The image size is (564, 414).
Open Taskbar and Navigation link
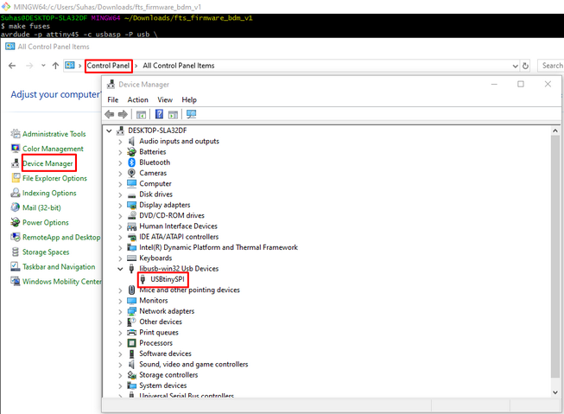59,267
